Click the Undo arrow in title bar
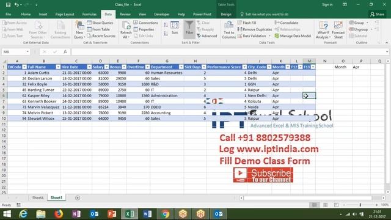The width and height of the screenshot is (391, 220). [16, 5]
